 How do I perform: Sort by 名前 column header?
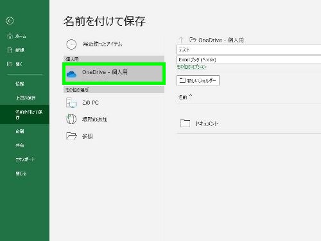pyautogui.click(x=183, y=97)
